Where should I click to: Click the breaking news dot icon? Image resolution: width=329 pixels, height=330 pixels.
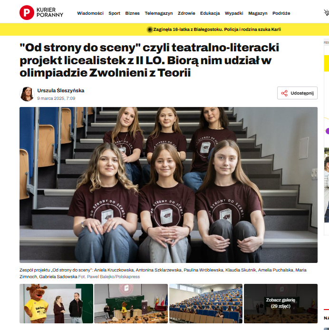coord(150,29)
